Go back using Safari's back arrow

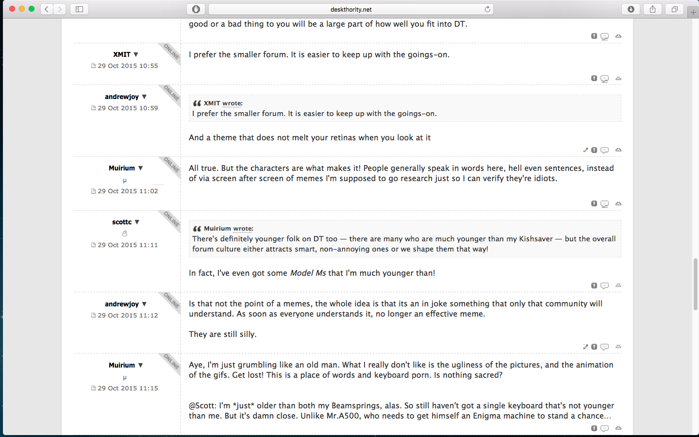[x=46, y=9]
